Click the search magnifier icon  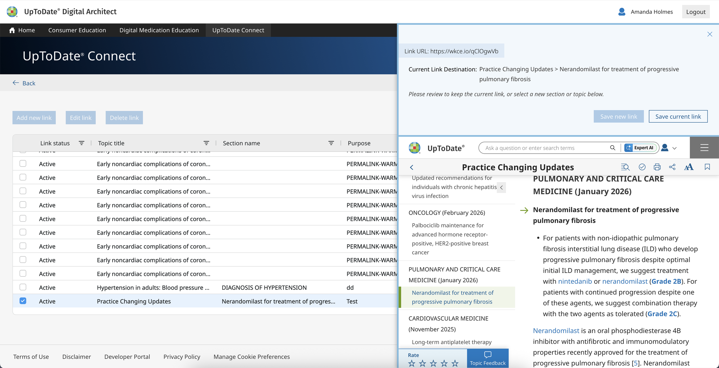[x=613, y=148]
